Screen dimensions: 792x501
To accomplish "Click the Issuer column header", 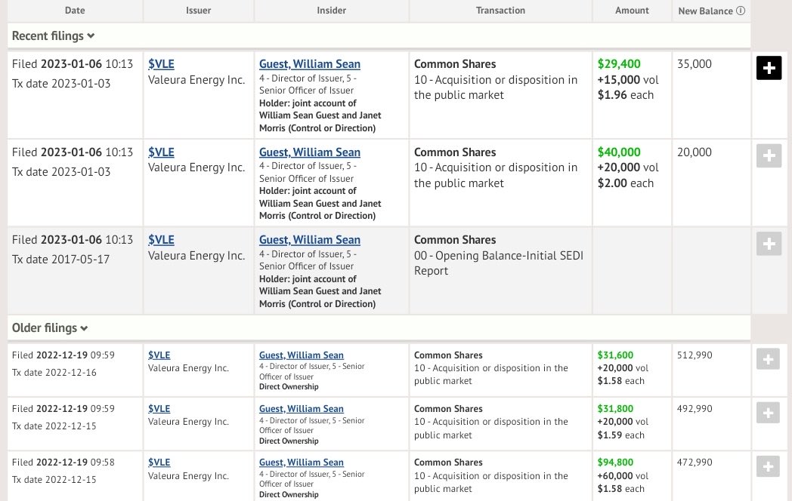I will 198,11.
